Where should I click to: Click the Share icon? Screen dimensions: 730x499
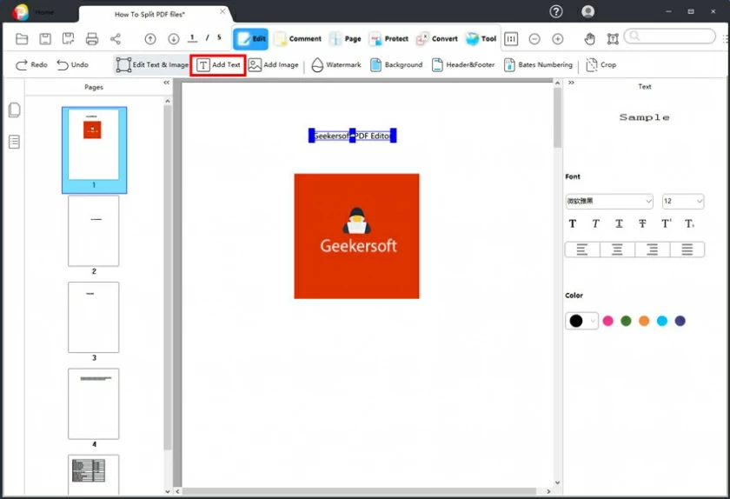116,39
